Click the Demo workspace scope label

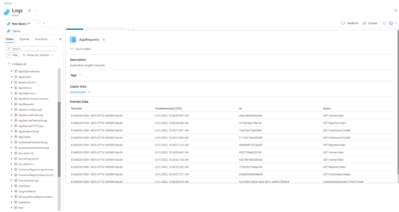point(17,31)
